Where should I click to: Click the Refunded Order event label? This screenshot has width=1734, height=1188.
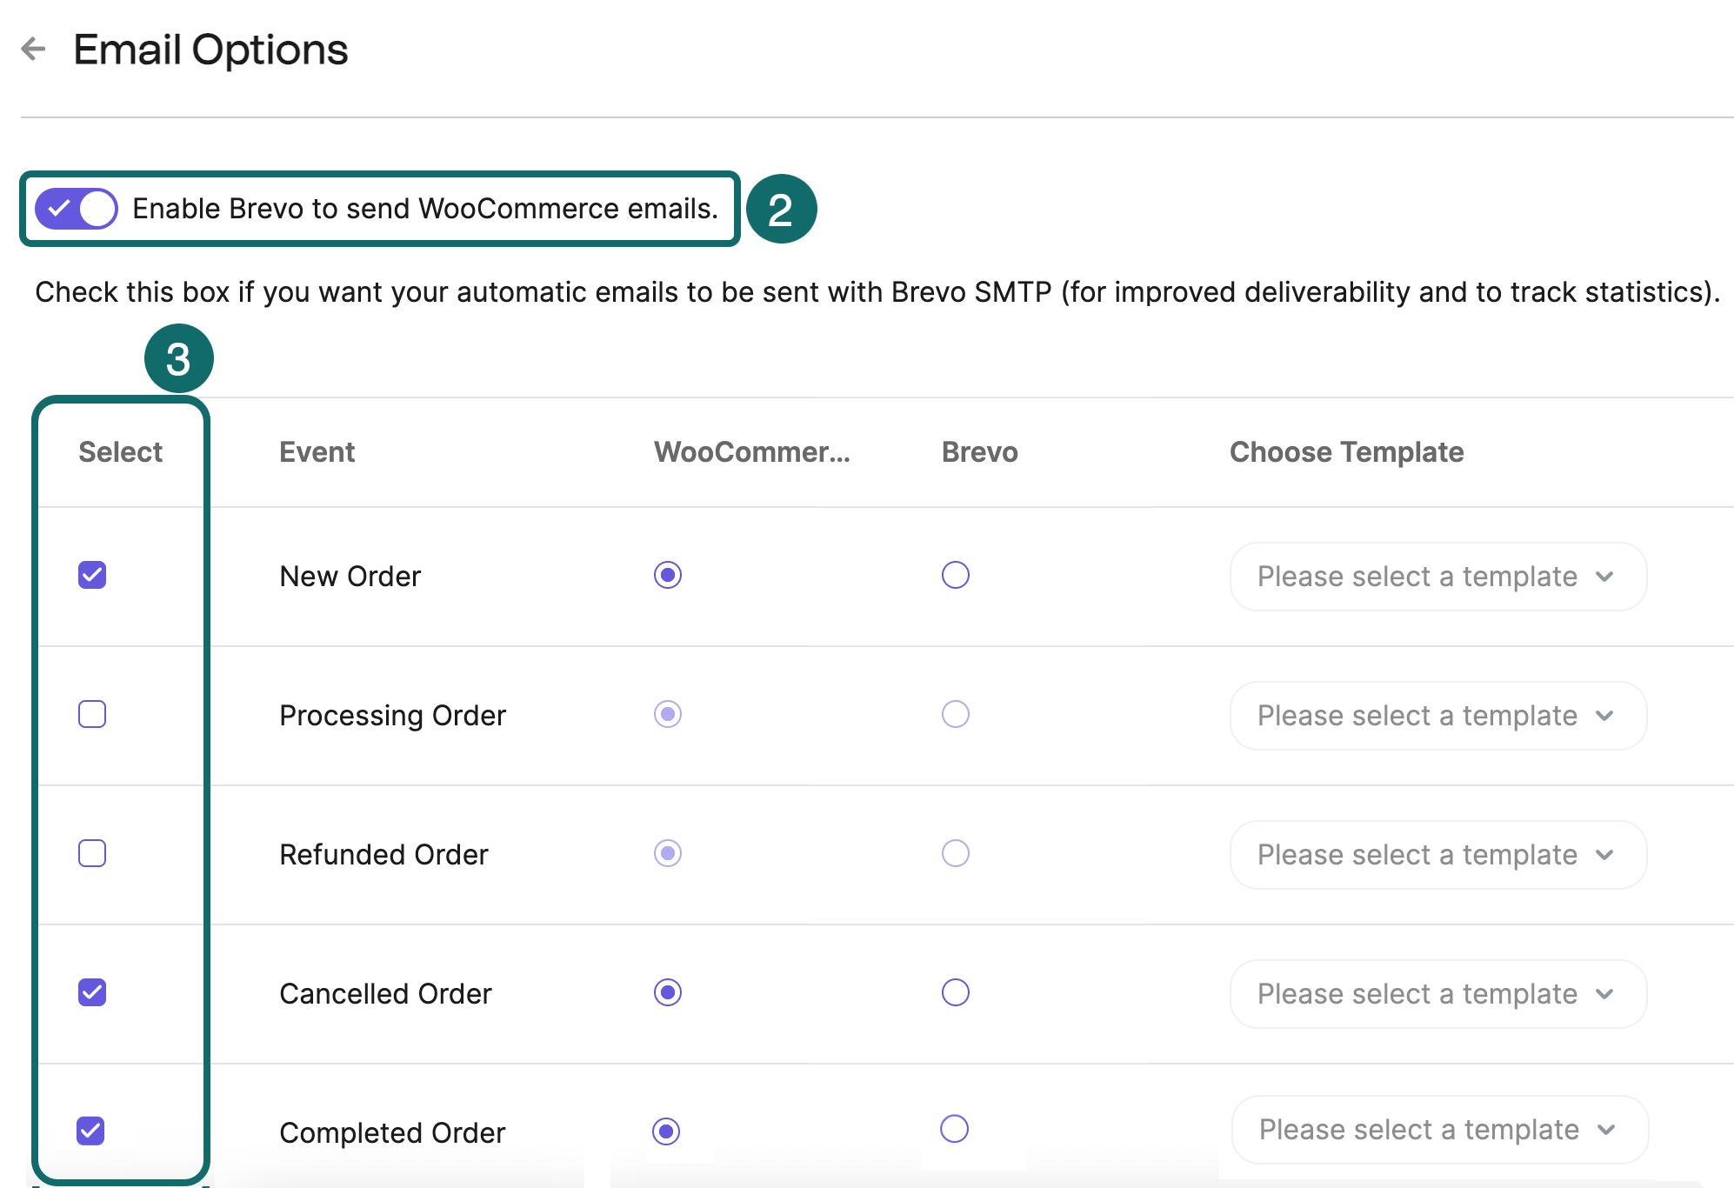[x=383, y=855]
